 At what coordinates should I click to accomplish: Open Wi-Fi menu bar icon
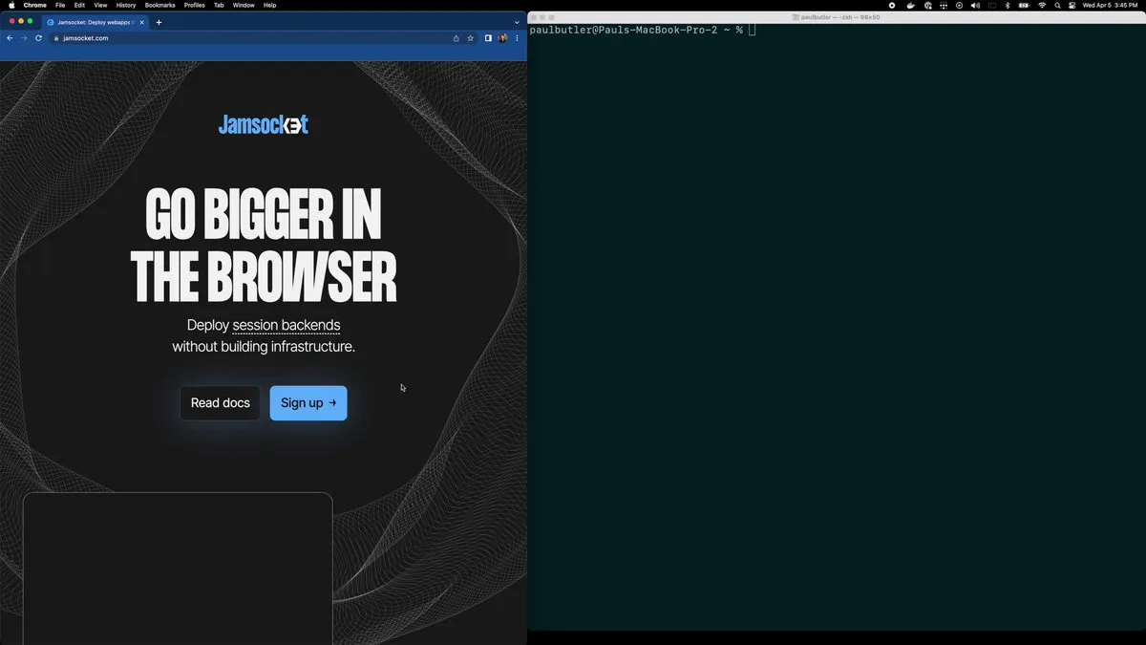pyautogui.click(x=1042, y=5)
